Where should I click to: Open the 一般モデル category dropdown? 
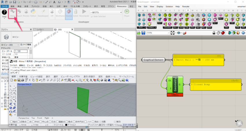[x=106, y=12]
